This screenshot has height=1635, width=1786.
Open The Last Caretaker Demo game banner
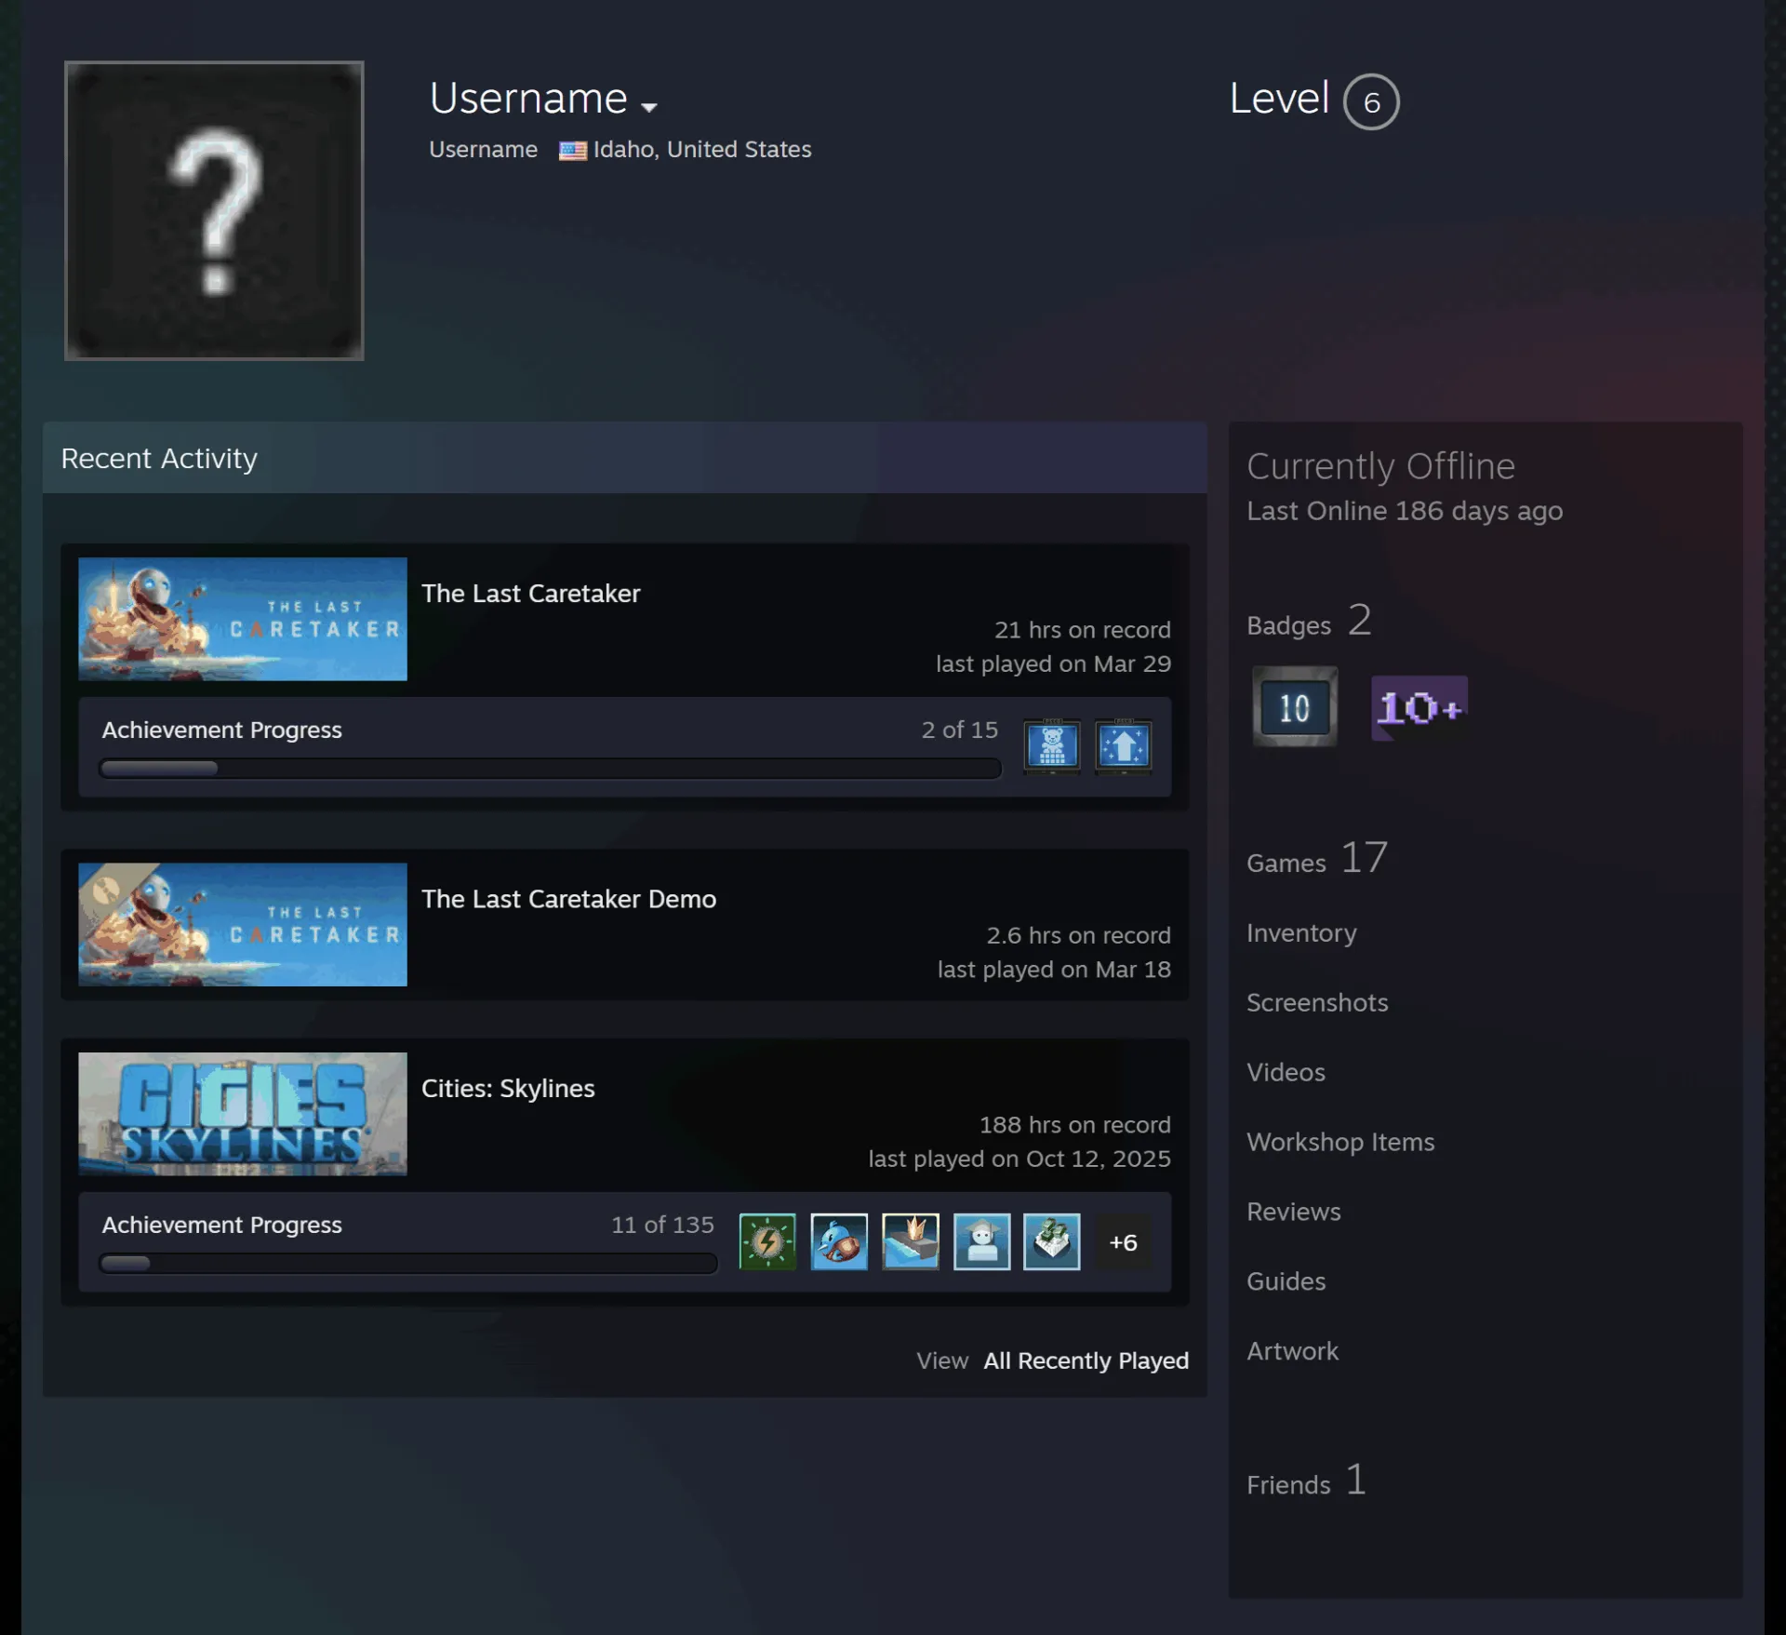243,924
